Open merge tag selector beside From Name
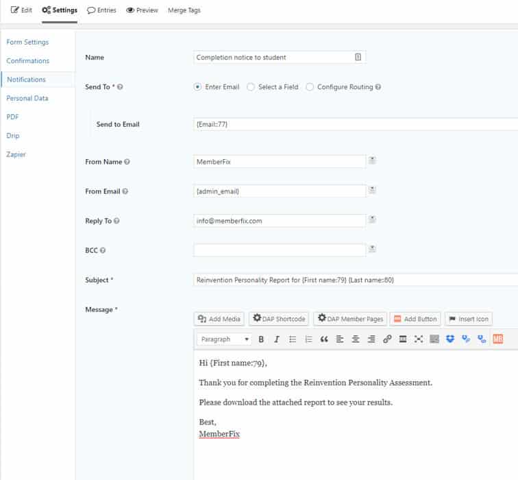The height and width of the screenshot is (480, 518). pyautogui.click(x=372, y=160)
